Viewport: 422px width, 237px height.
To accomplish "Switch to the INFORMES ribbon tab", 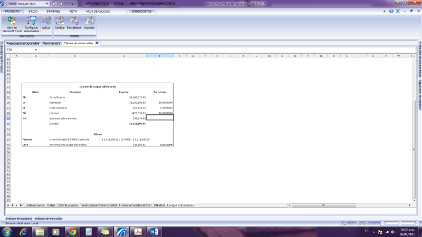I will 53,11.
